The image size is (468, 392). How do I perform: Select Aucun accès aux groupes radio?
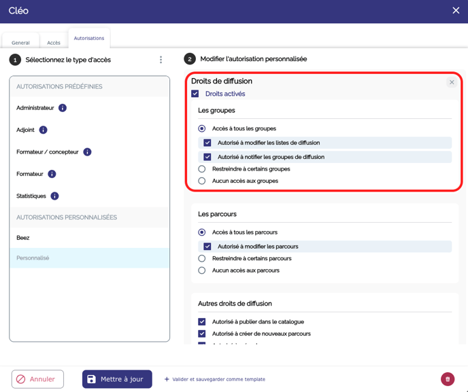click(x=202, y=181)
